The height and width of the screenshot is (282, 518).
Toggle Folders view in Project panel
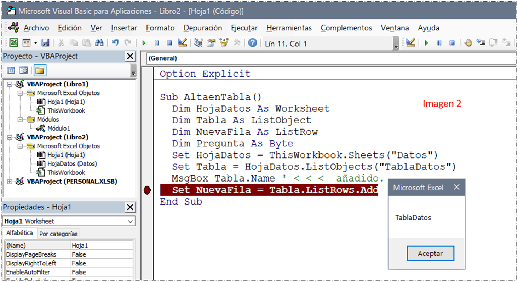(40, 70)
